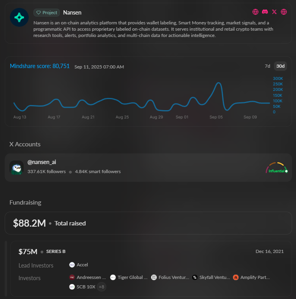The height and width of the screenshot is (299, 296).
Task: Click the Amplify Partners orange logo
Action: [x=236, y=277]
